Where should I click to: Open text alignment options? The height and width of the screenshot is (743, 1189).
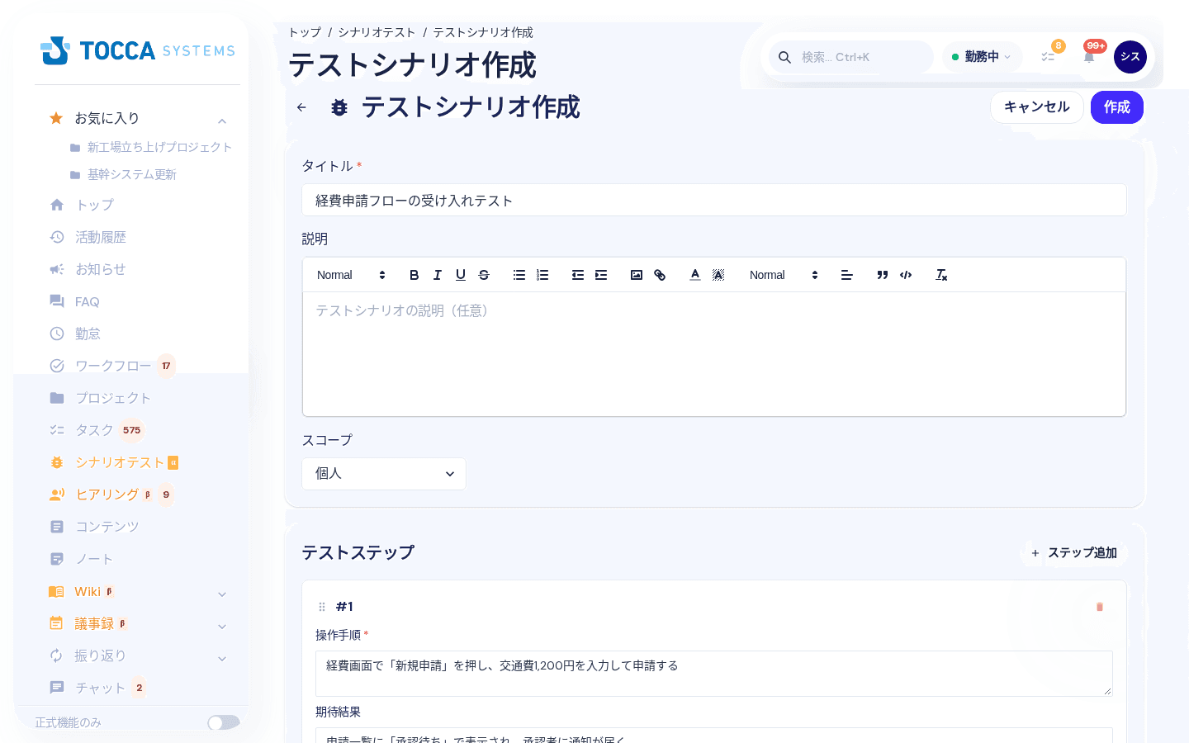(x=847, y=275)
